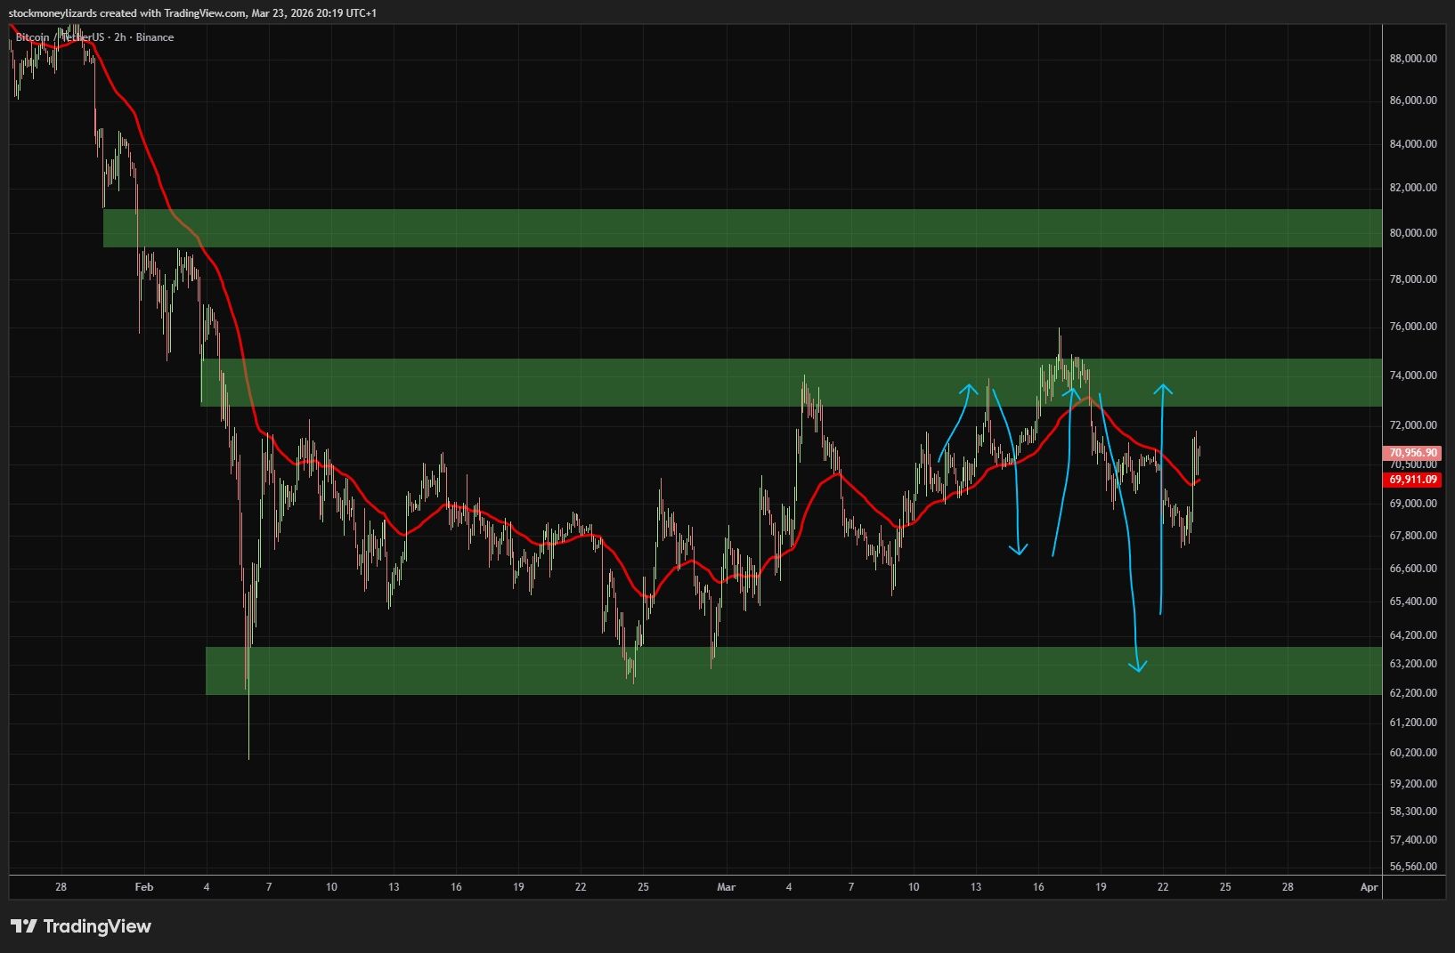
Task: Click the 82,000.00 price axis label
Action: tap(1413, 188)
